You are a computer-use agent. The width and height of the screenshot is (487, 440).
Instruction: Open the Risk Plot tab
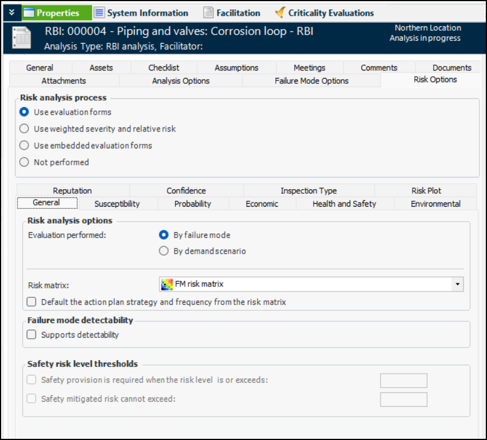tap(426, 190)
